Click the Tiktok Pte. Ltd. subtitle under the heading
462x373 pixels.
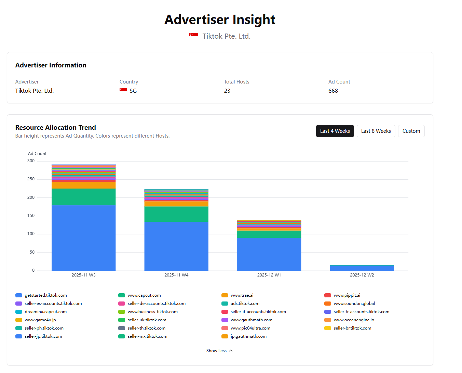(227, 36)
